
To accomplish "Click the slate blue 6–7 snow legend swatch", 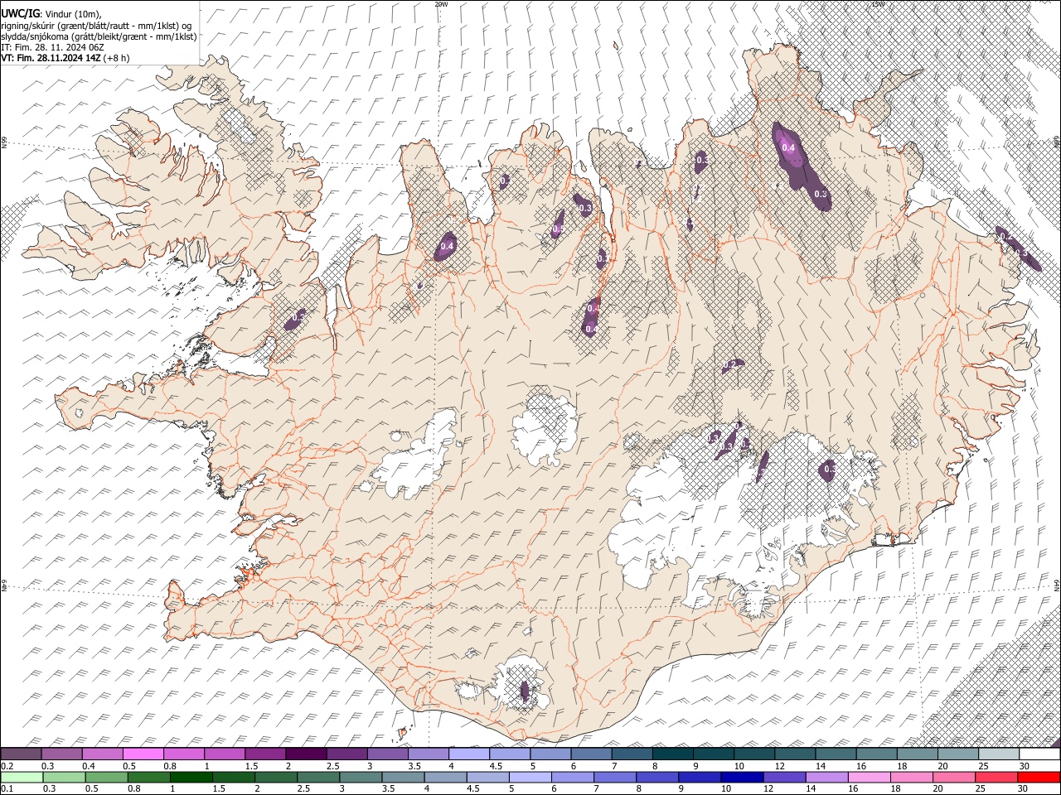I will [592, 754].
